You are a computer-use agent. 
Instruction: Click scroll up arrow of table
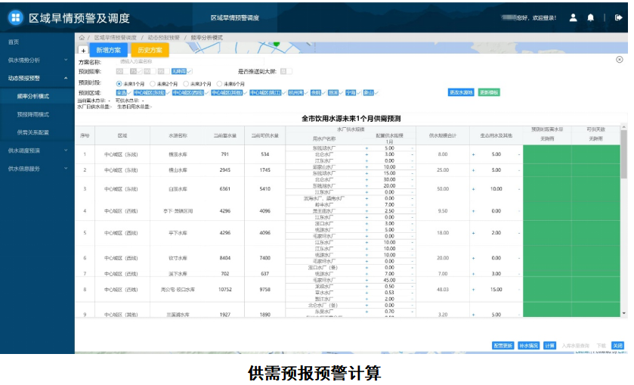pos(624,127)
